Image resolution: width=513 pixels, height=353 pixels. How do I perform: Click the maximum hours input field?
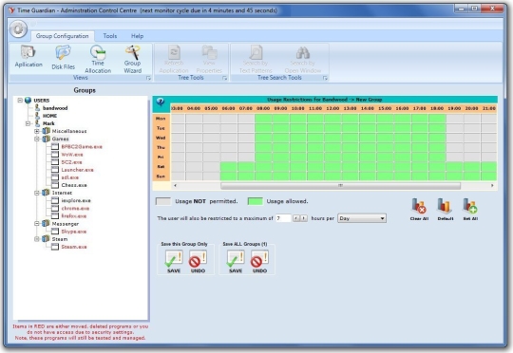pos(283,218)
